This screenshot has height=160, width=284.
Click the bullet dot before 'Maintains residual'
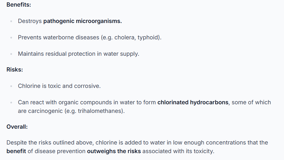point(11,54)
